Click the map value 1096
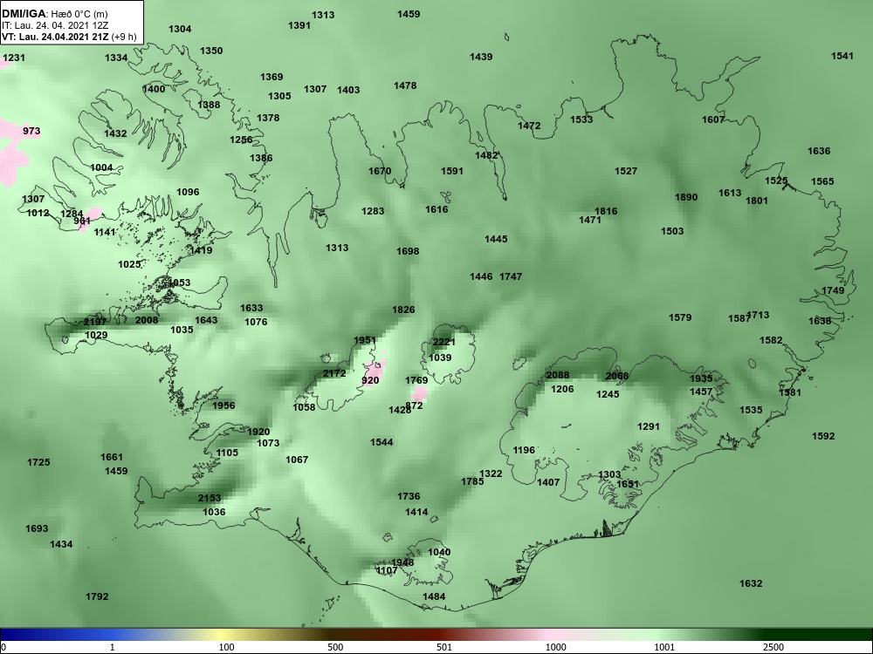This screenshot has width=873, height=654. click(x=188, y=193)
